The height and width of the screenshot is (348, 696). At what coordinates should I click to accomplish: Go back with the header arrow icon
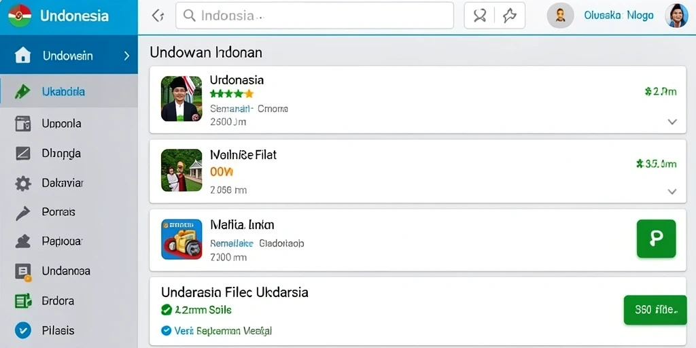coord(158,16)
